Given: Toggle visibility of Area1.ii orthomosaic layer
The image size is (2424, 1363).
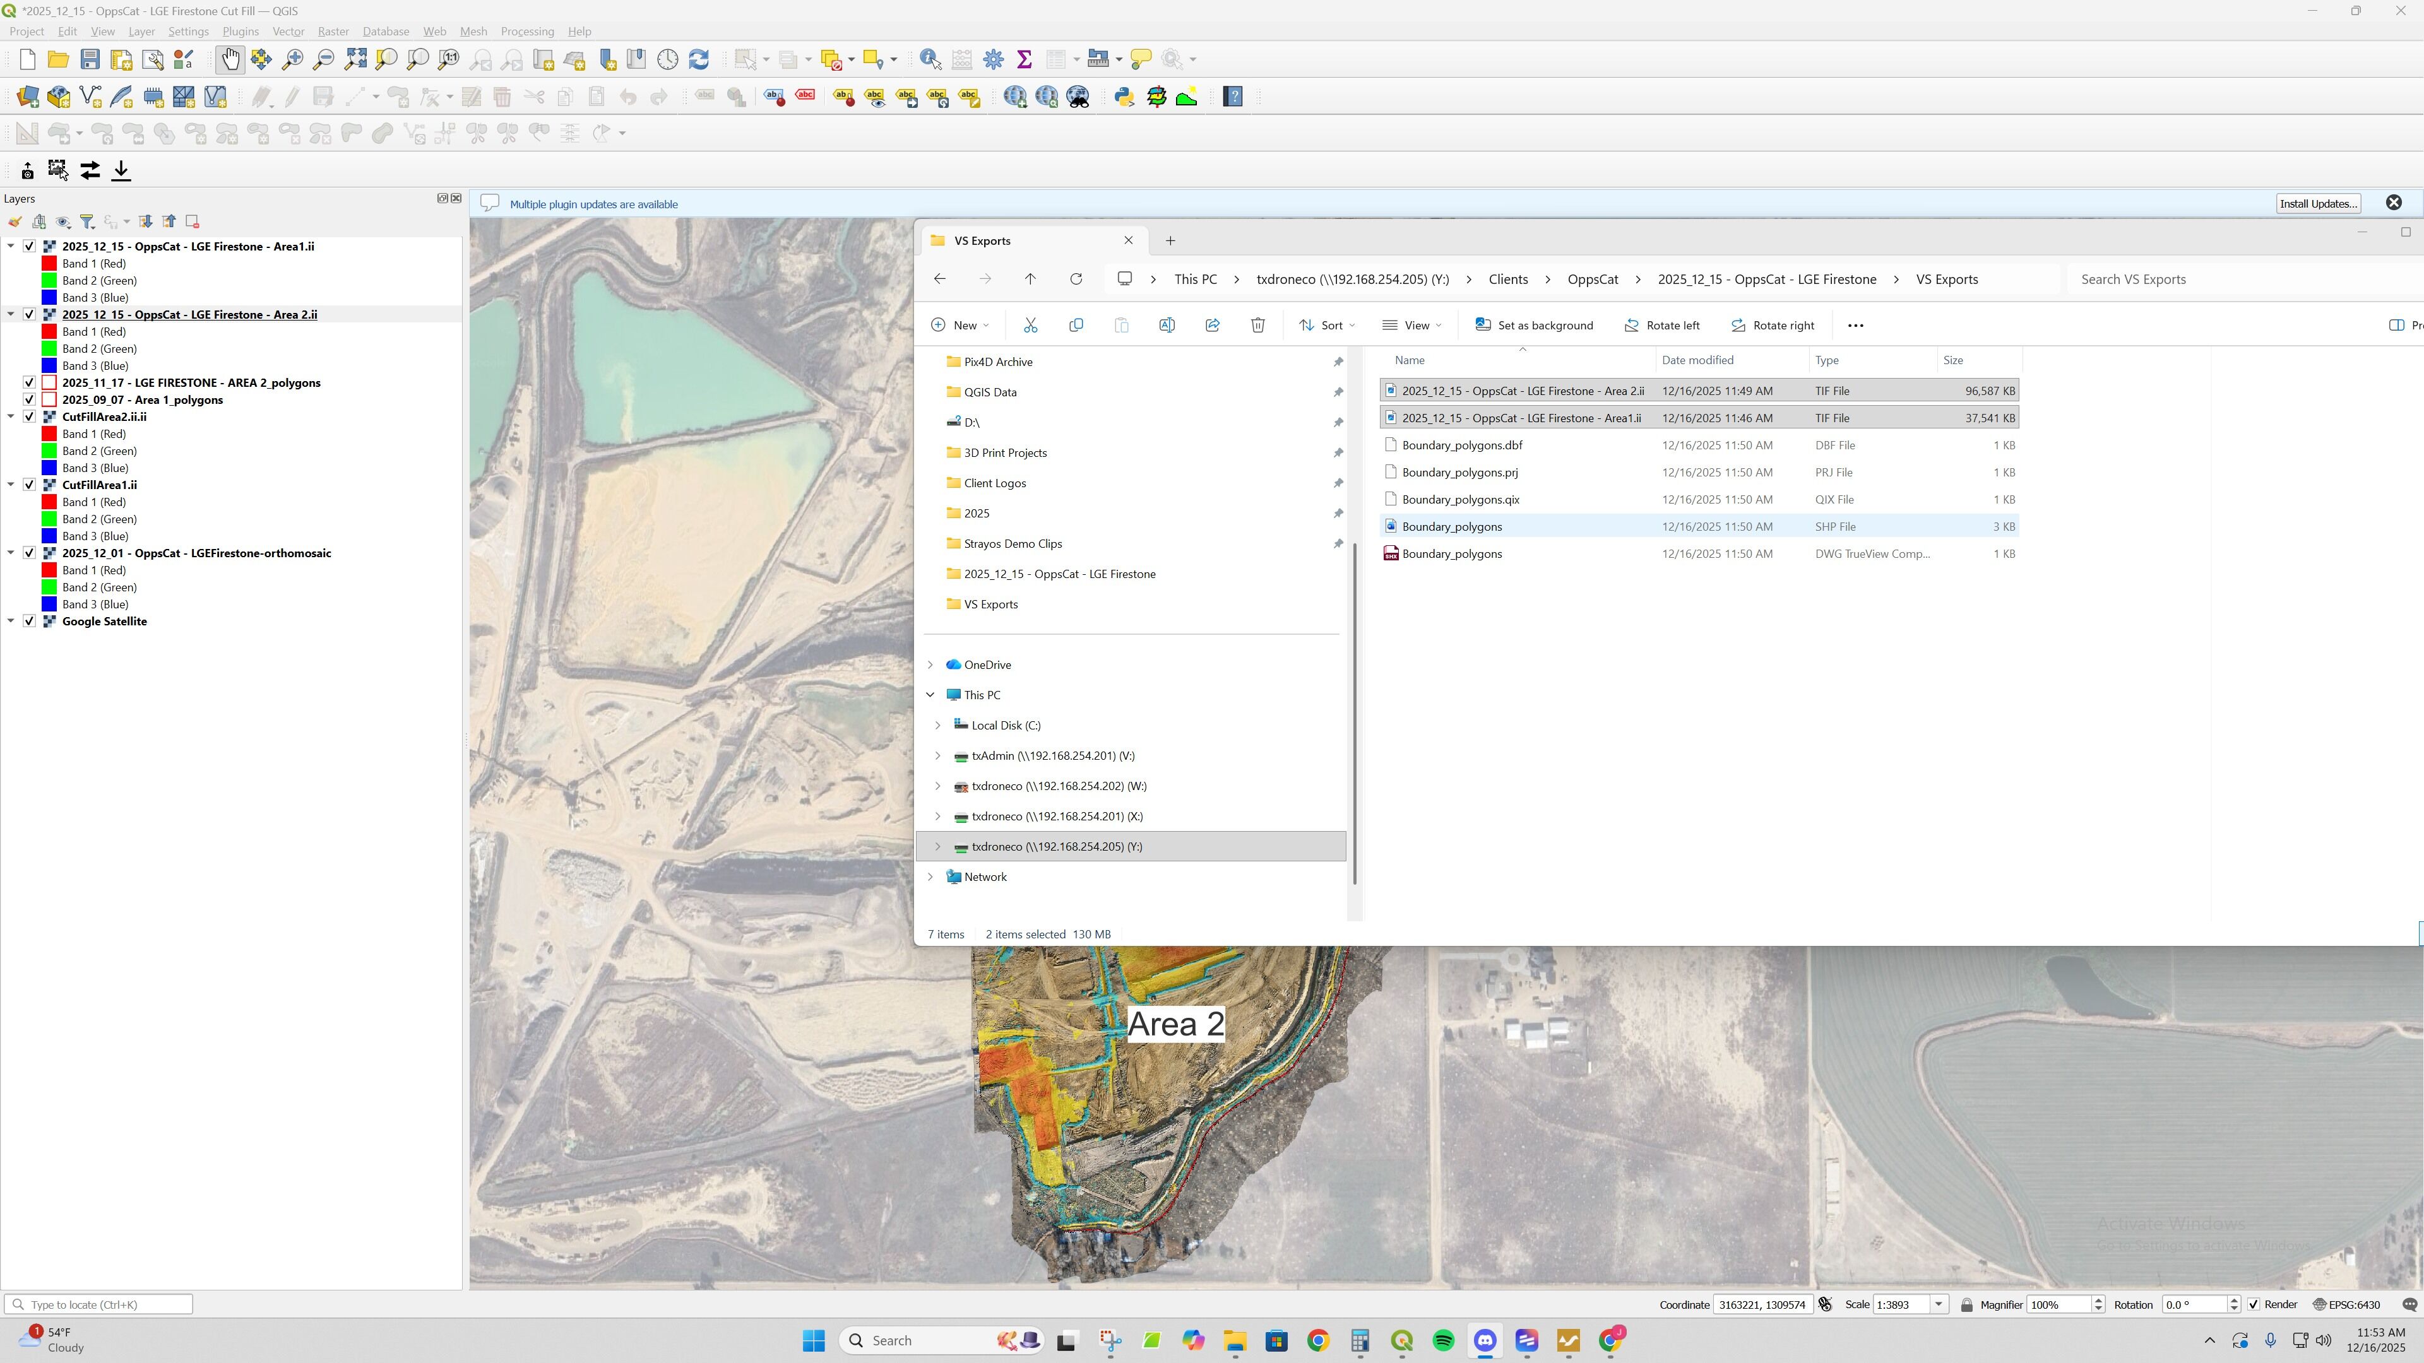Looking at the screenshot, I should [x=29, y=247].
